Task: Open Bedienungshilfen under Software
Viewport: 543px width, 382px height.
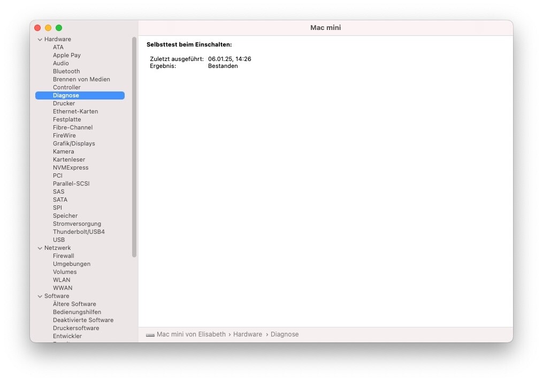Action: 77,312
